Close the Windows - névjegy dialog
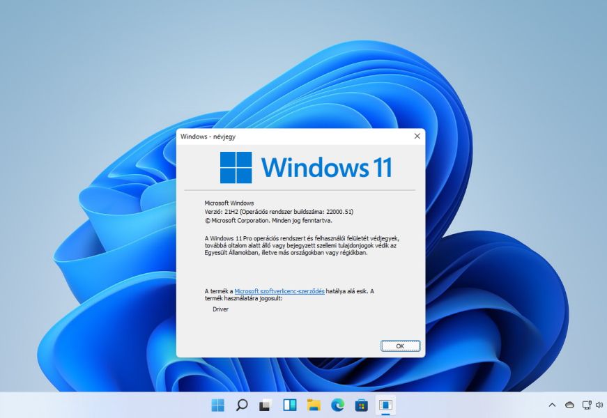Image resolution: width=607 pixels, height=418 pixels. tap(417, 137)
